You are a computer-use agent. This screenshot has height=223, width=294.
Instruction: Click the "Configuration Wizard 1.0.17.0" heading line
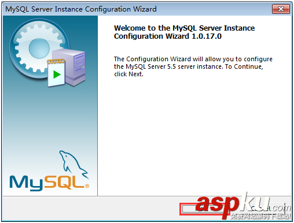(x=168, y=36)
